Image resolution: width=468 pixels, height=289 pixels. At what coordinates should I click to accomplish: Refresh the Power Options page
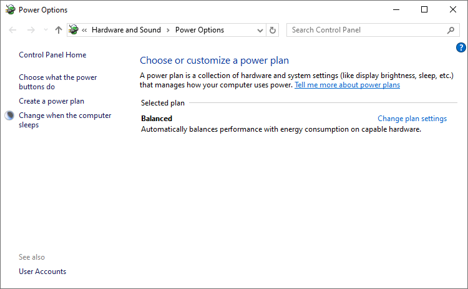pyautogui.click(x=273, y=30)
